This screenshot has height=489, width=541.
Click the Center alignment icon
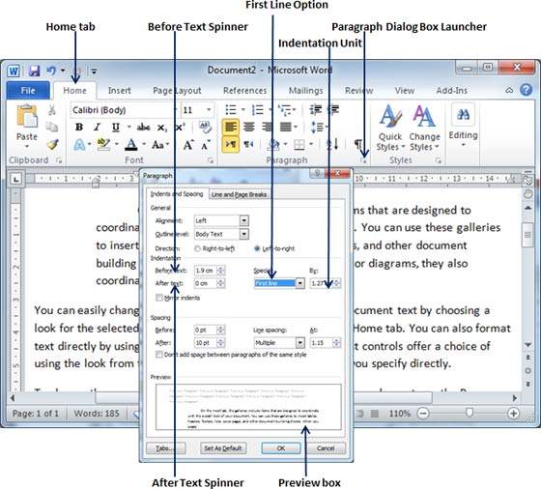coord(249,127)
